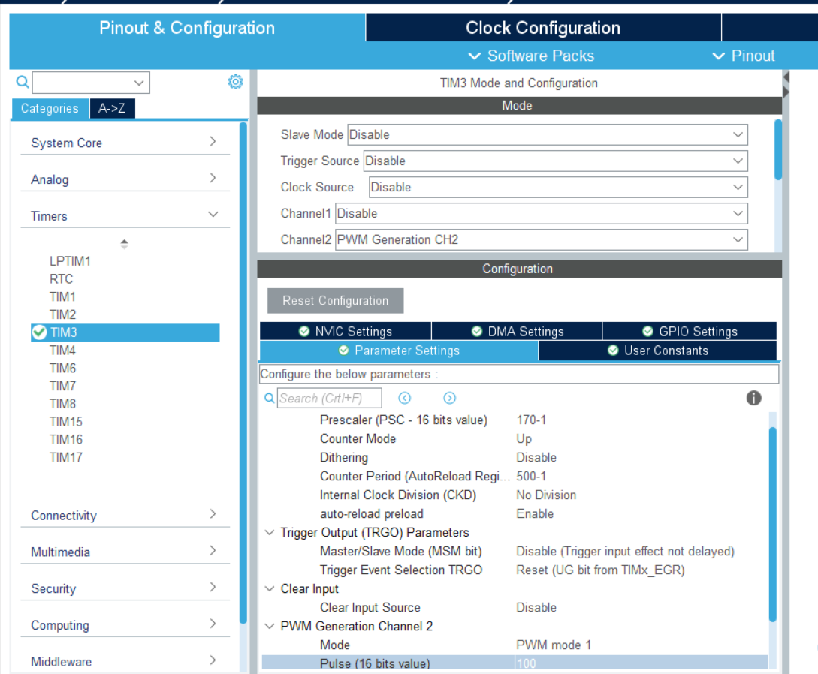
Task: Open the Pinout menu
Action: pos(744,56)
